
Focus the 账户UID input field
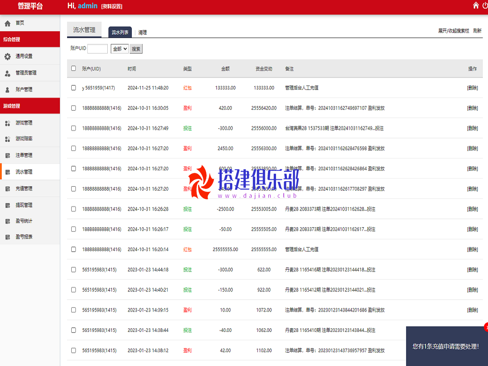97,49
